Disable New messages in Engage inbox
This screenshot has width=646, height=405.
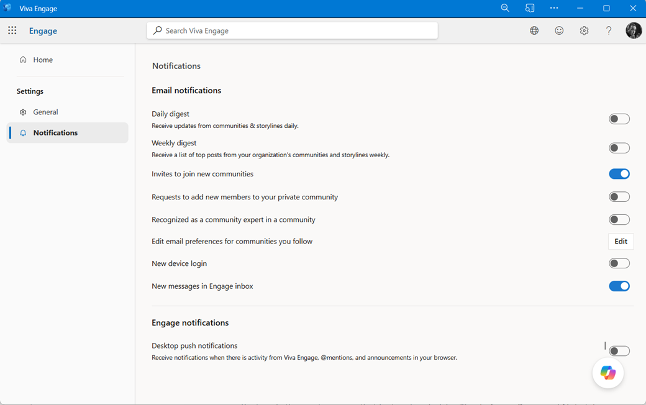619,286
